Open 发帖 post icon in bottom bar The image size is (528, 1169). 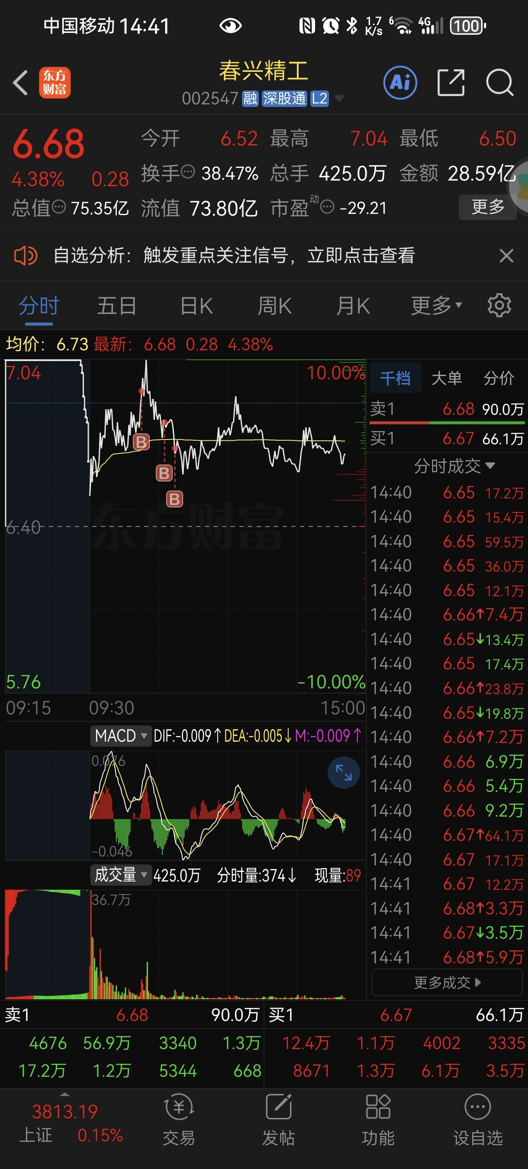pyautogui.click(x=279, y=1119)
